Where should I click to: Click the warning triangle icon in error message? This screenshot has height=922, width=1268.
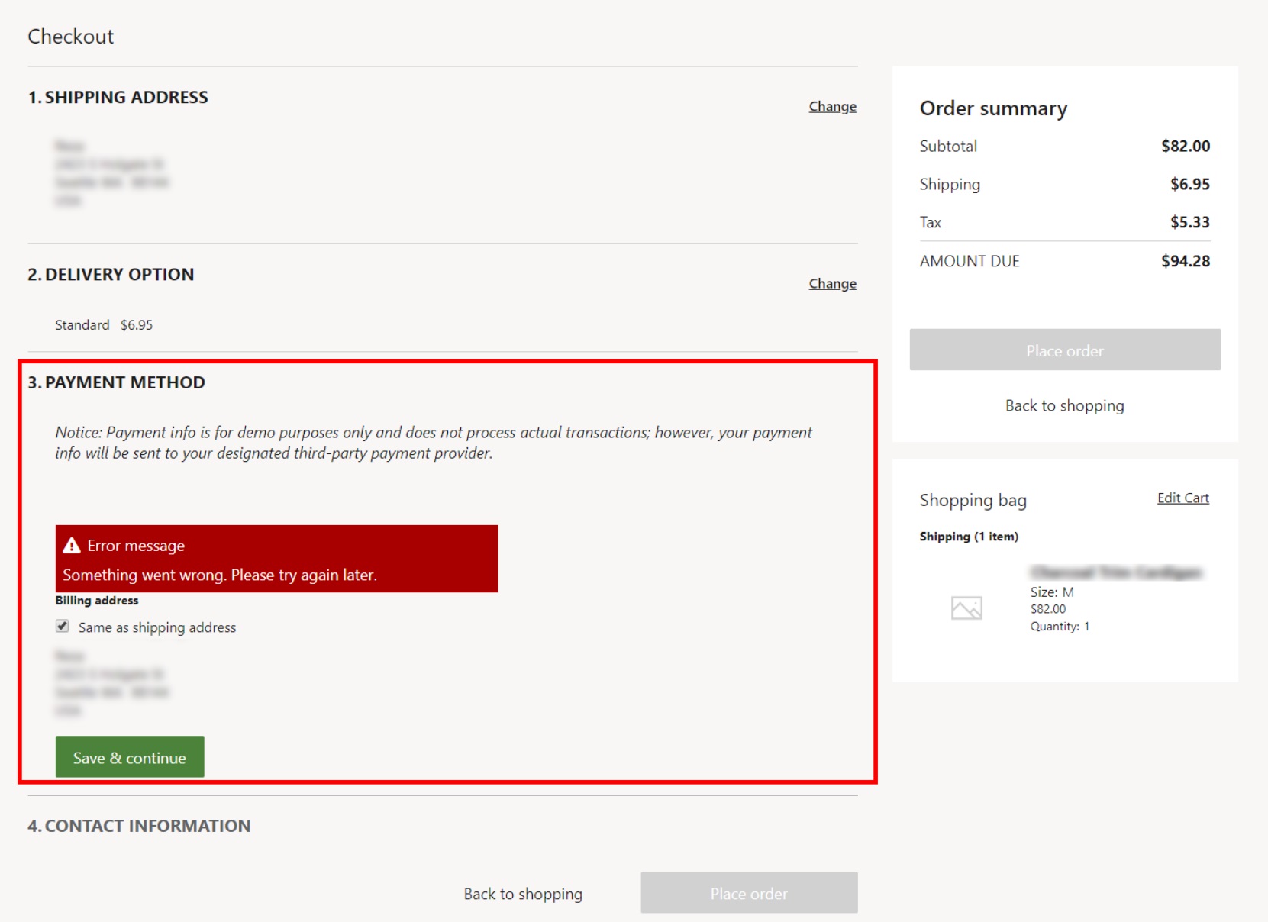[72, 545]
